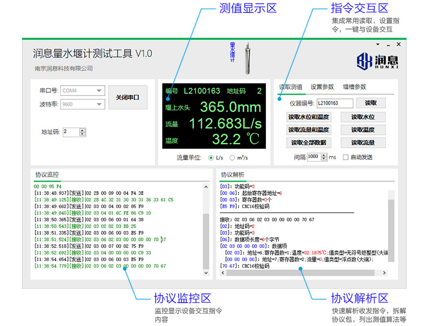This screenshot has height=326, width=431.
Task: Click the 读取流量和温度 button
Action: coord(309,130)
